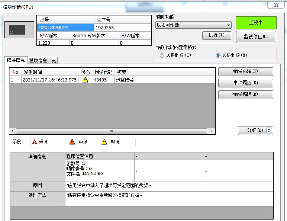Screen dimensions: 287x221
Task: Click the yellow warning icon in error row
Action: pyautogui.click(x=85, y=80)
